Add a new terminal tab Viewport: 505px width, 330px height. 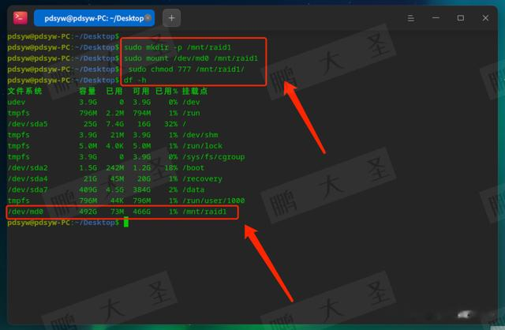click(171, 18)
